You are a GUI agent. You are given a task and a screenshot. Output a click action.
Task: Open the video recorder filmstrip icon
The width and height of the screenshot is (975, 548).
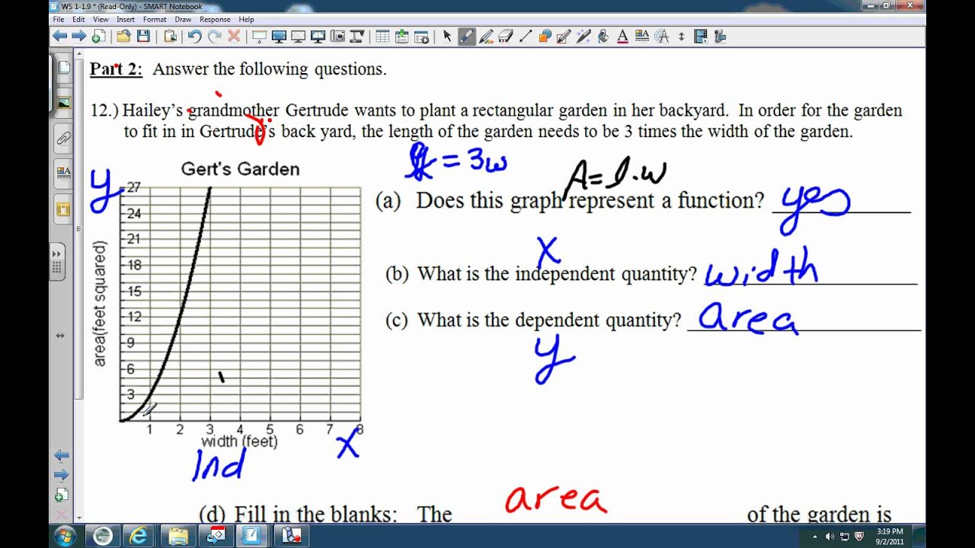(701, 36)
